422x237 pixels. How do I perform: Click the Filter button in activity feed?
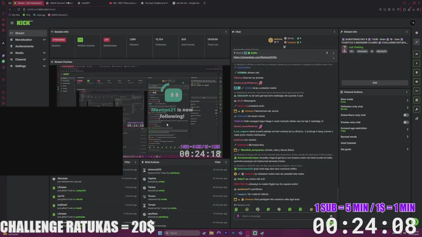pos(127,162)
